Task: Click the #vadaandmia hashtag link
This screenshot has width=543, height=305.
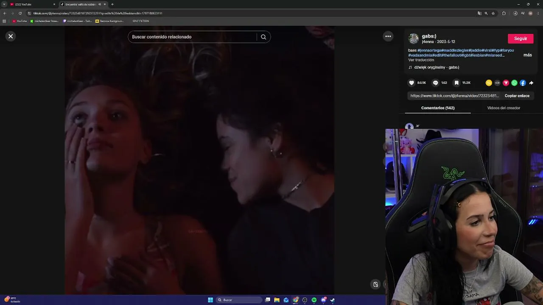Action: pyautogui.click(x=420, y=55)
